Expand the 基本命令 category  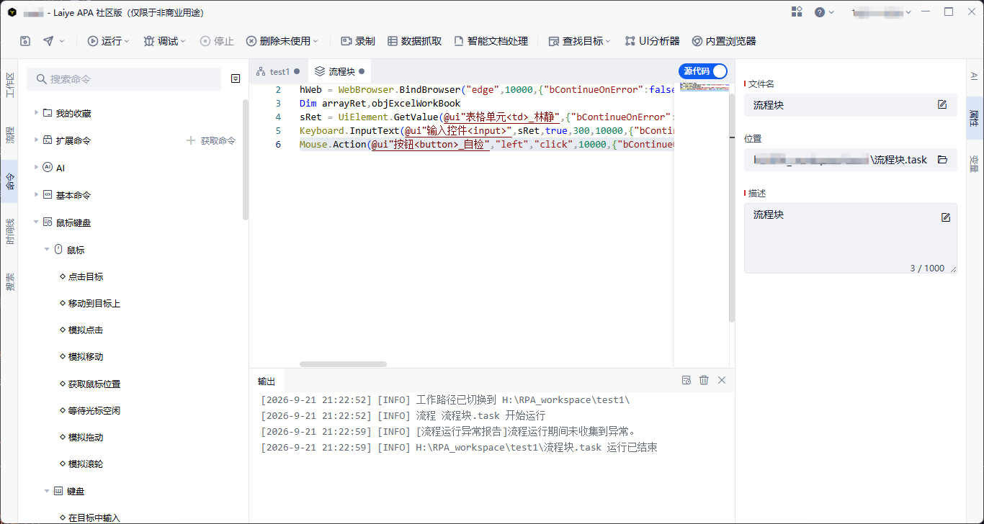pos(36,195)
